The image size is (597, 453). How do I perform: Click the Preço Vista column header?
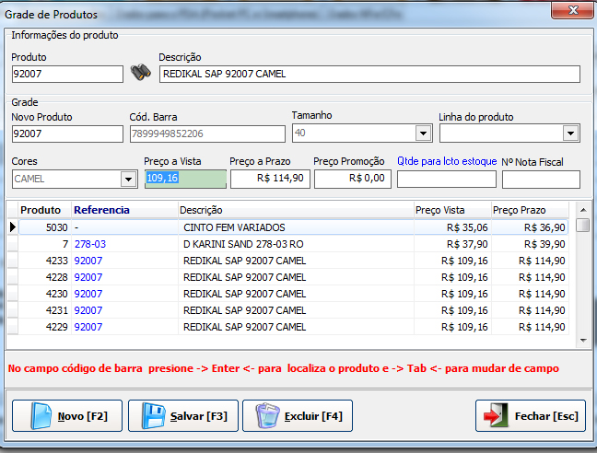click(x=439, y=210)
